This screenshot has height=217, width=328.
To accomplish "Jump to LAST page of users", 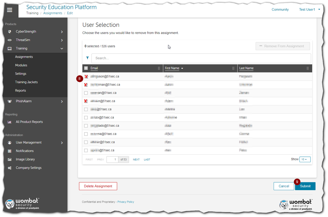I will coord(147,159).
